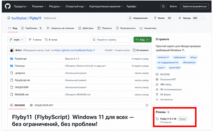The width and height of the screenshot is (213, 131).
Task: Click the eye icon beside 36 отслеживающих
Action: (x=157, y=90)
